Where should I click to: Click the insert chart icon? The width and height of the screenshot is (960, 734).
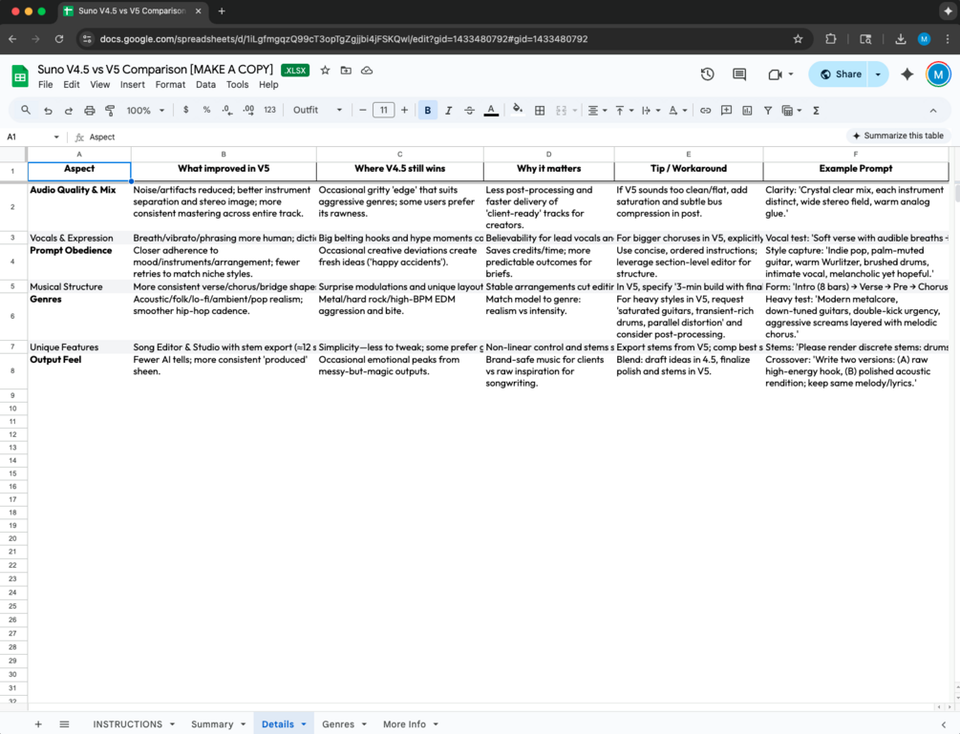pos(747,111)
